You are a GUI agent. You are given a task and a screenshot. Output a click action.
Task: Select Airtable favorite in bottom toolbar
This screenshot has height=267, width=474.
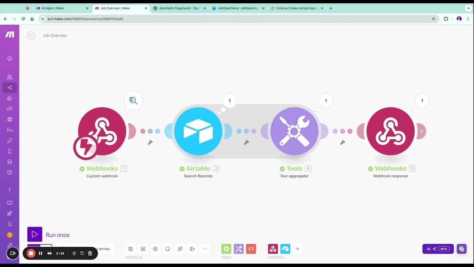click(285, 249)
